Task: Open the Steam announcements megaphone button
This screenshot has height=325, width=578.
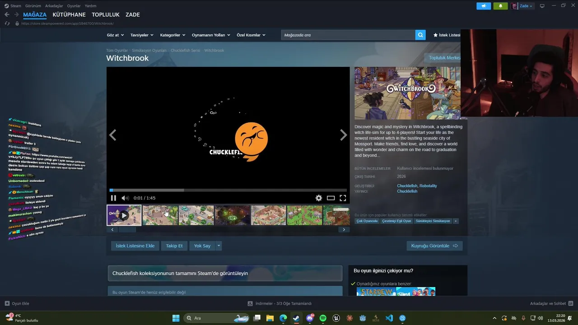Action: coord(483,6)
